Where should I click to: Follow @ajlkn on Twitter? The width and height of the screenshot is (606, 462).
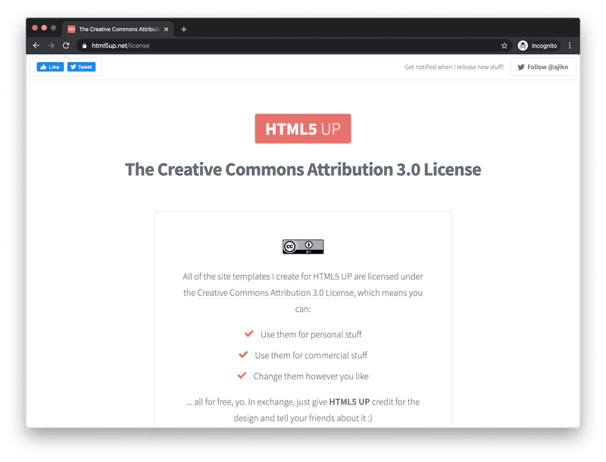coord(543,67)
